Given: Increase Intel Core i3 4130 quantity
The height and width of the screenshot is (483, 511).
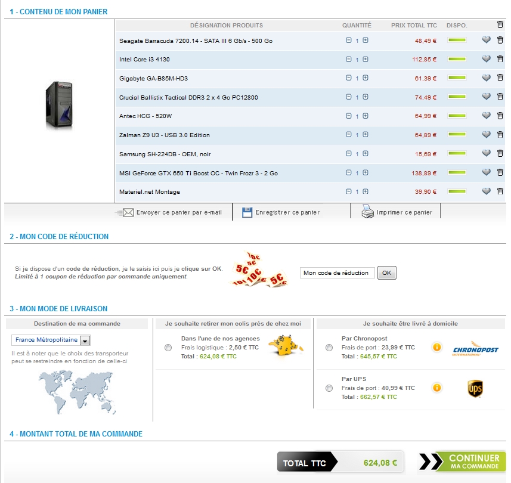Looking at the screenshot, I should 366,59.
